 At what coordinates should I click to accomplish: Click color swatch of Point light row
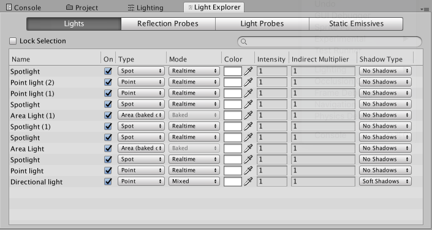[x=233, y=171]
